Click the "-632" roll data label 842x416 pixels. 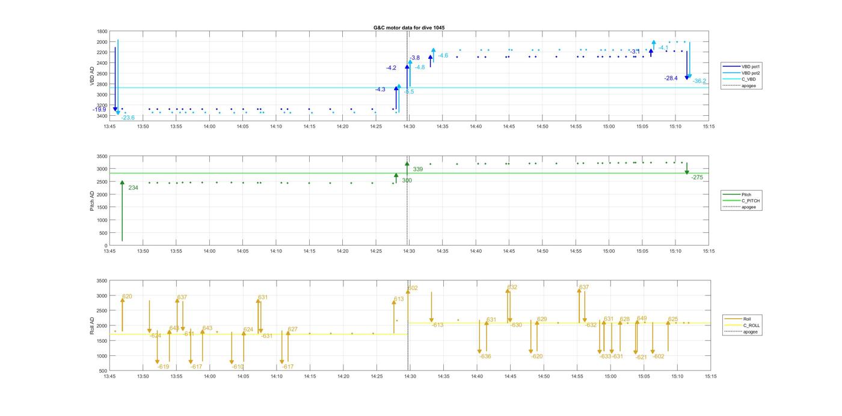coord(591,325)
